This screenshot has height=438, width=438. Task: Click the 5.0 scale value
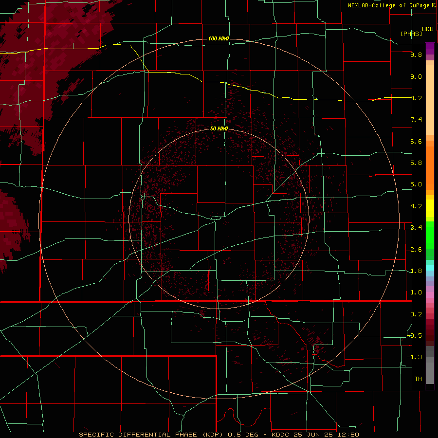416,184
